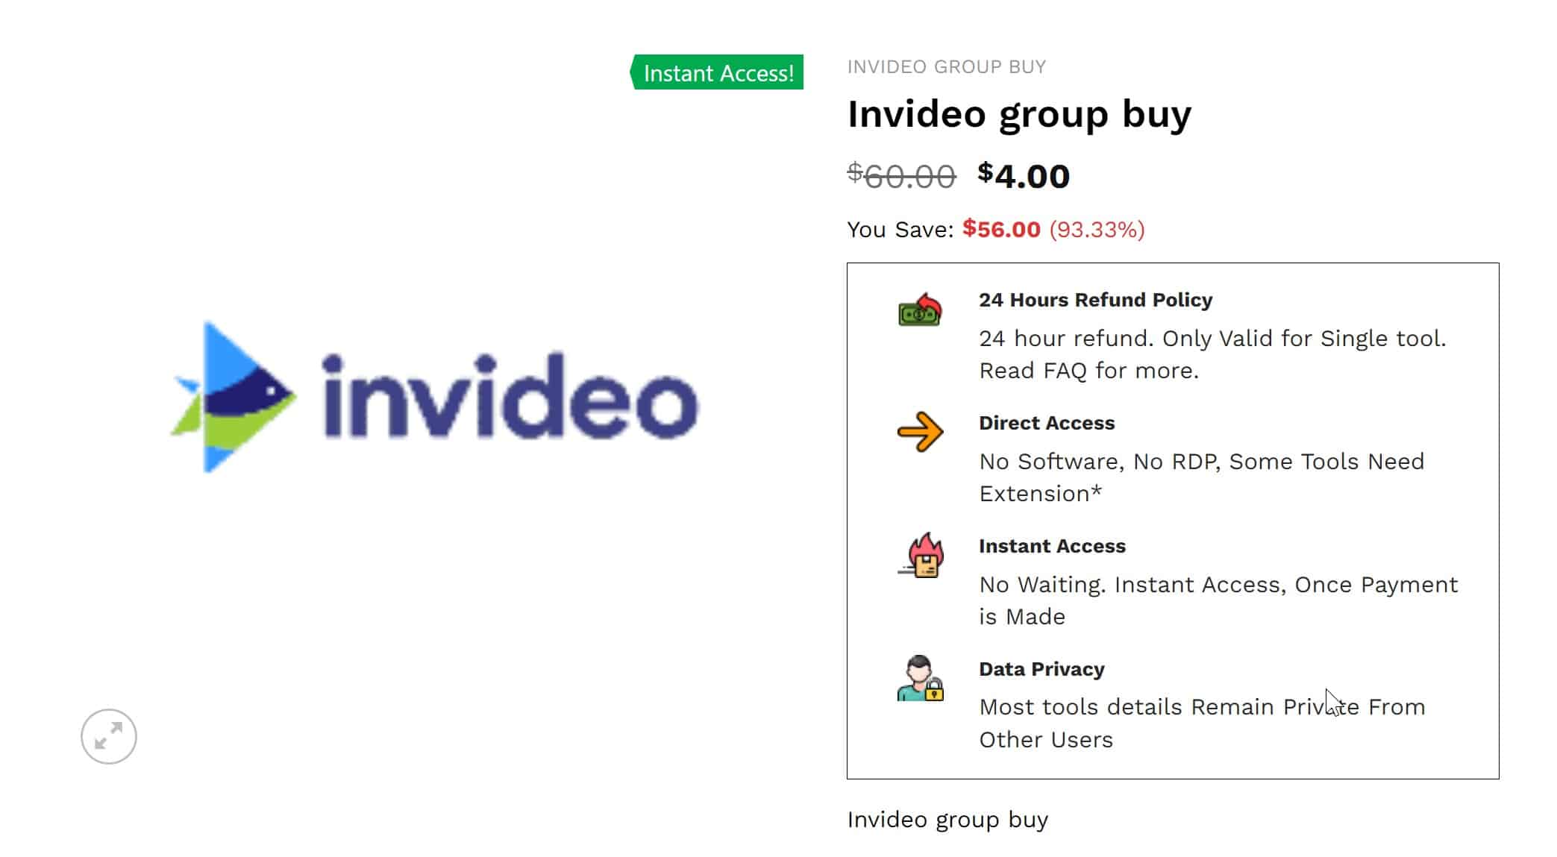
Task: Click the data privacy lock icon
Action: (x=932, y=692)
